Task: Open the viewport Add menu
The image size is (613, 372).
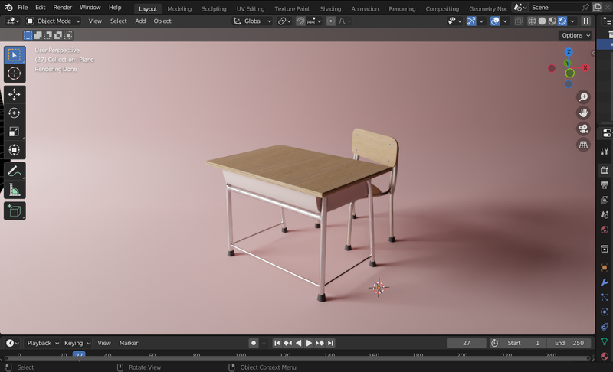Action: [x=140, y=21]
